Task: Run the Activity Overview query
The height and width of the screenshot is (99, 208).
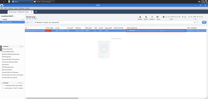Action: click(7, 49)
